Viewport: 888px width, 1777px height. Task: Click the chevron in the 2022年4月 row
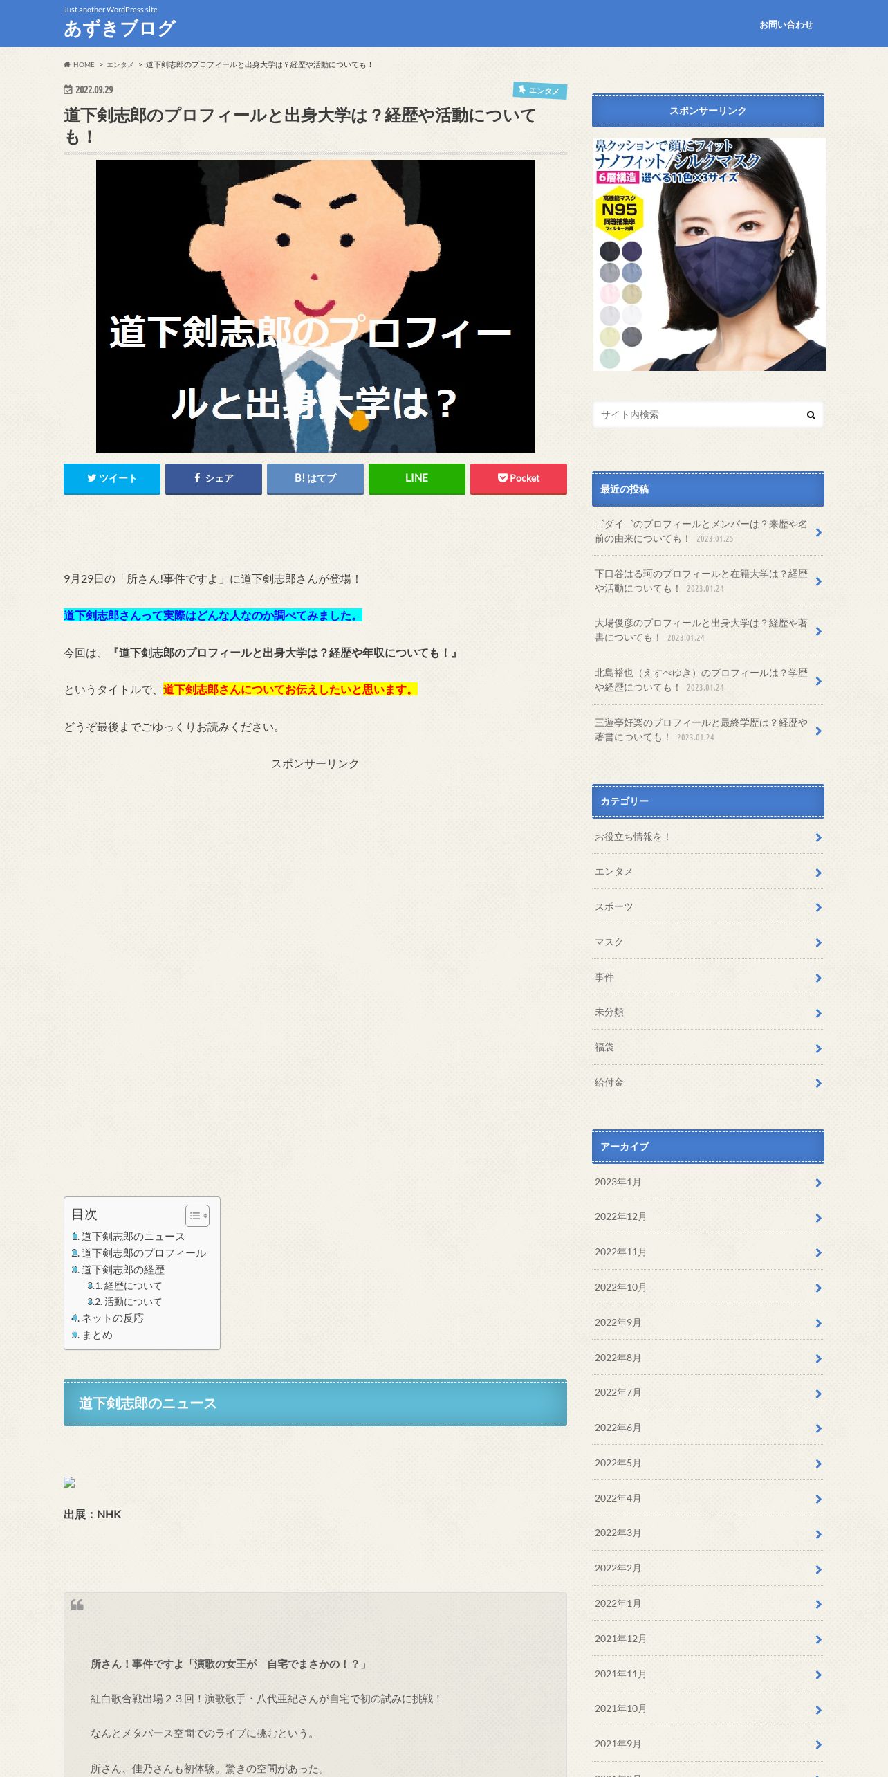point(818,1499)
